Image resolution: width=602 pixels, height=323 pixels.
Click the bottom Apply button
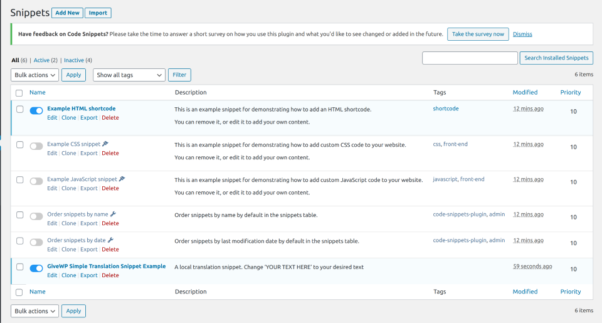(x=73, y=311)
